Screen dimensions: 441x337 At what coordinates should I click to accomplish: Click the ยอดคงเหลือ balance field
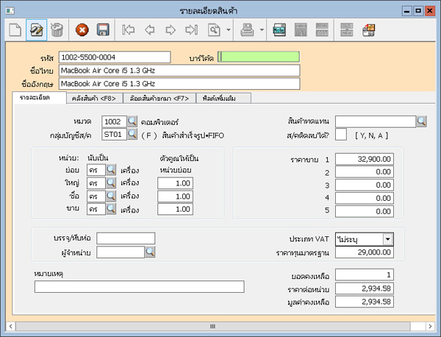click(x=365, y=274)
